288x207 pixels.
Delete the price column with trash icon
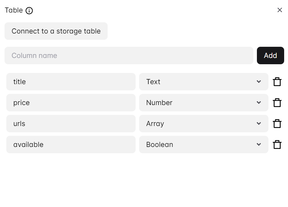pos(277,103)
